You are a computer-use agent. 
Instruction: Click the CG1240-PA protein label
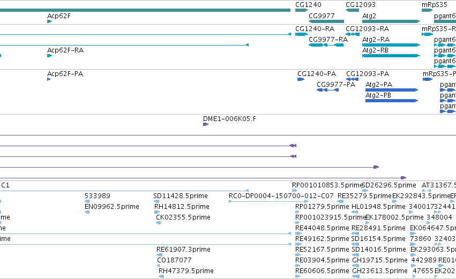click(317, 73)
